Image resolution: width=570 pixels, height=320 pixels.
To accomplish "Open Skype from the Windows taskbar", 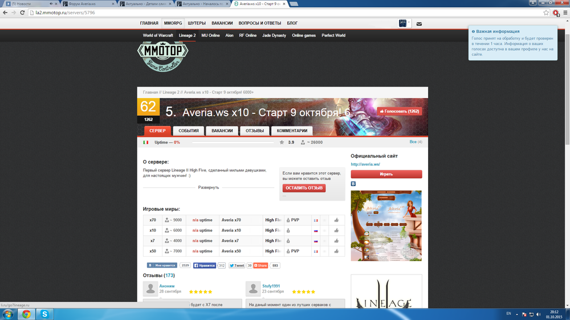I will pos(44,314).
